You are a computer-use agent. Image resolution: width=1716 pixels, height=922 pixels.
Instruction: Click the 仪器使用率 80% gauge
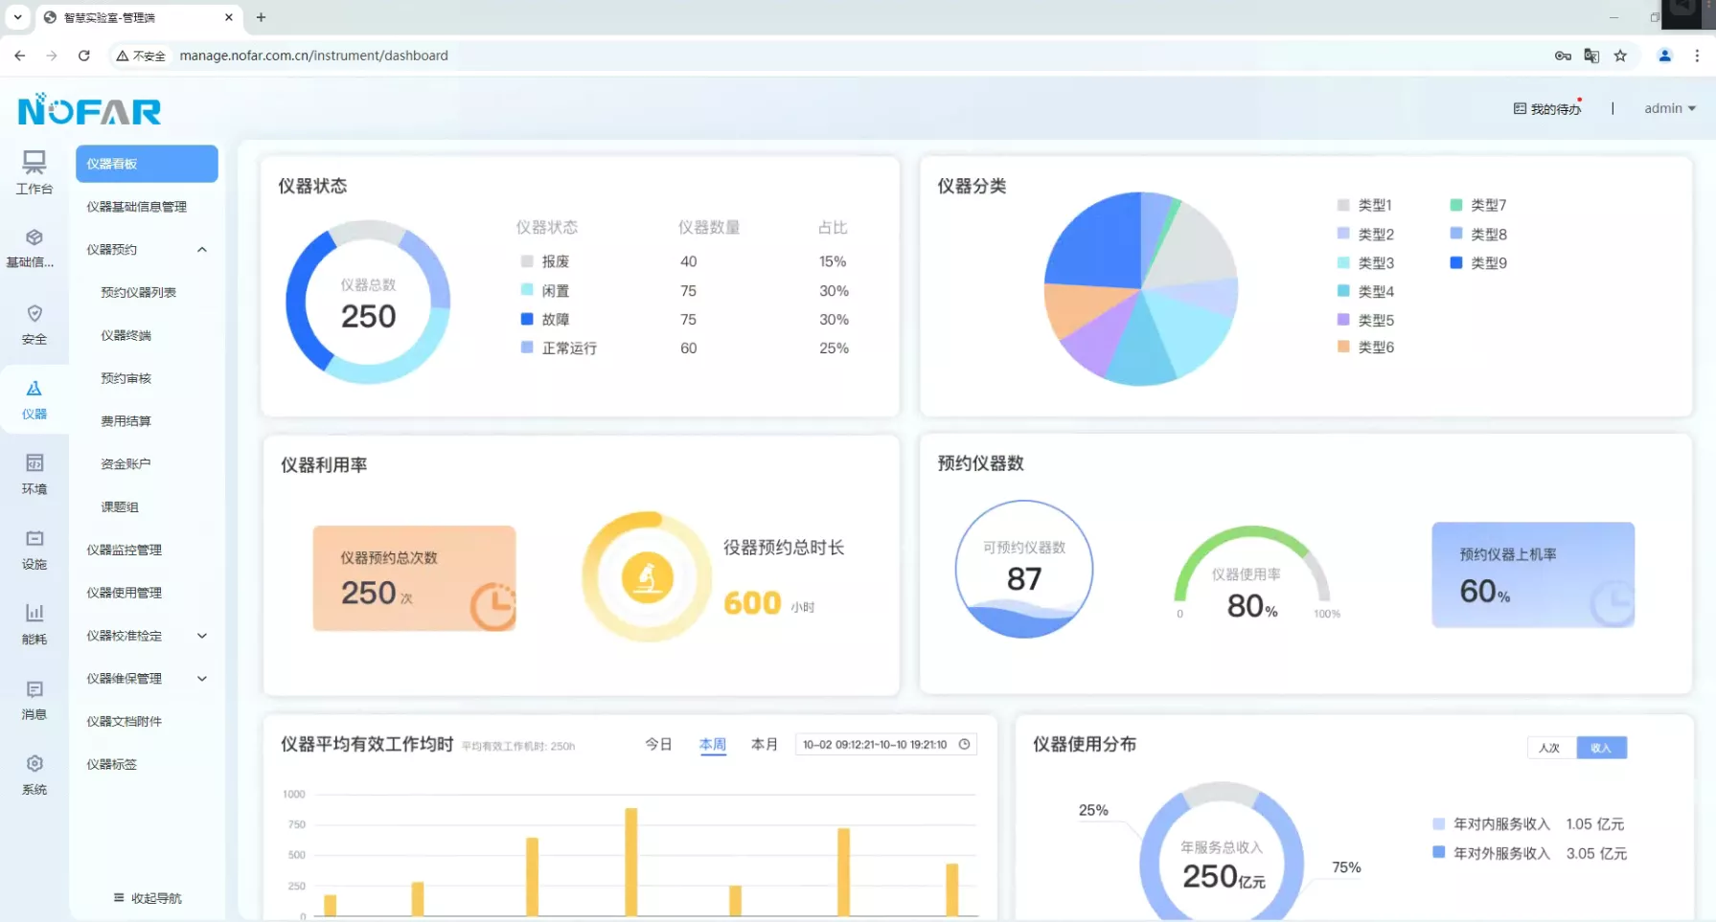(1252, 574)
